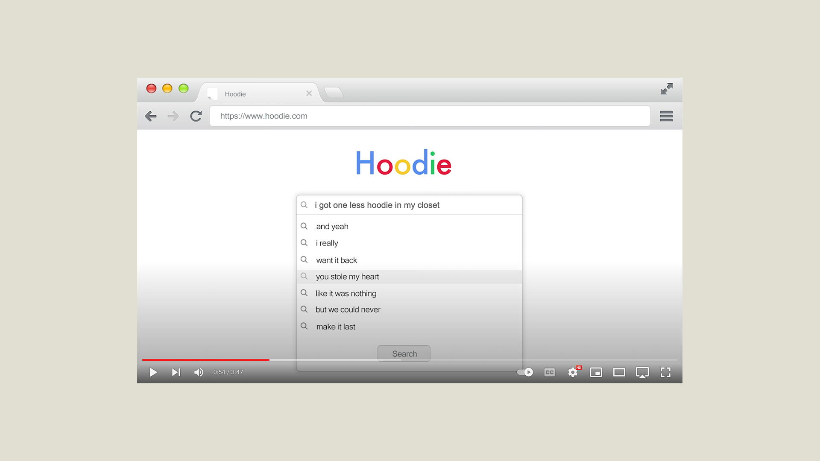The image size is (820, 461).
Task: Toggle the autoplay switch
Action: tap(525, 372)
